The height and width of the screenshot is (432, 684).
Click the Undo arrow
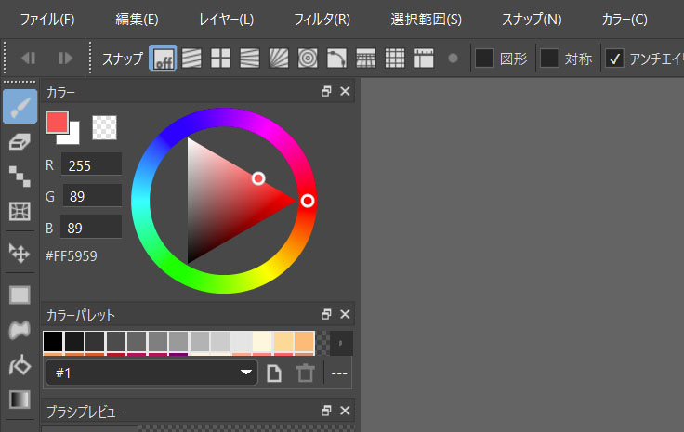(x=29, y=58)
